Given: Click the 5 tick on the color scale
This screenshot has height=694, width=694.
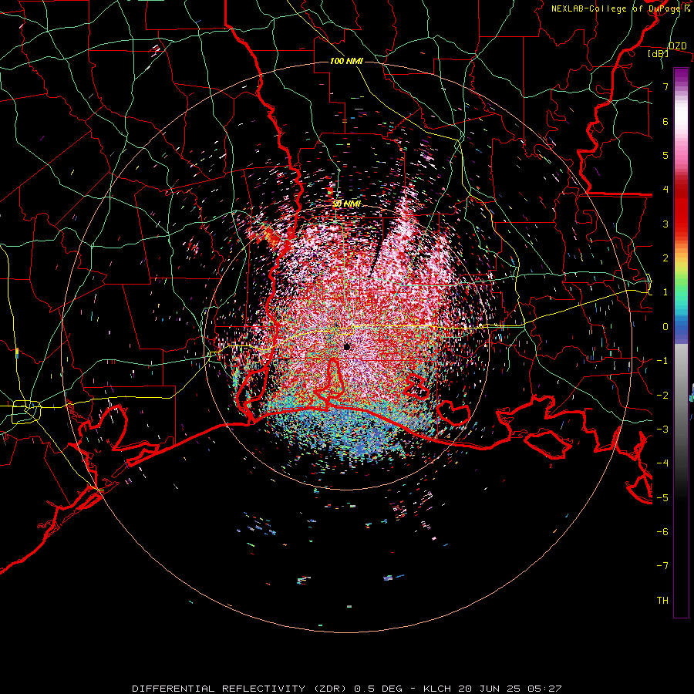Looking at the screenshot, I should 665,155.
